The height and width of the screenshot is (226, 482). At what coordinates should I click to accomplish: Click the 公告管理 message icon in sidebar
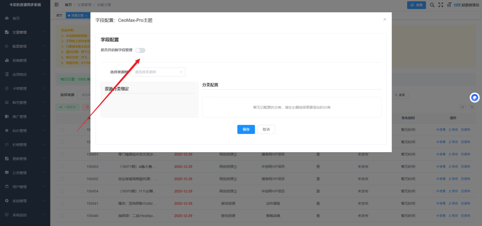(7, 172)
